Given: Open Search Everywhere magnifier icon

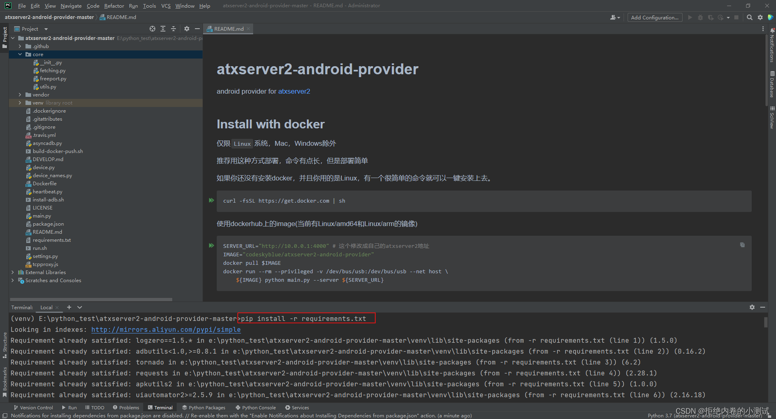Looking at the screenshot, I should click(x=750, y=17).
